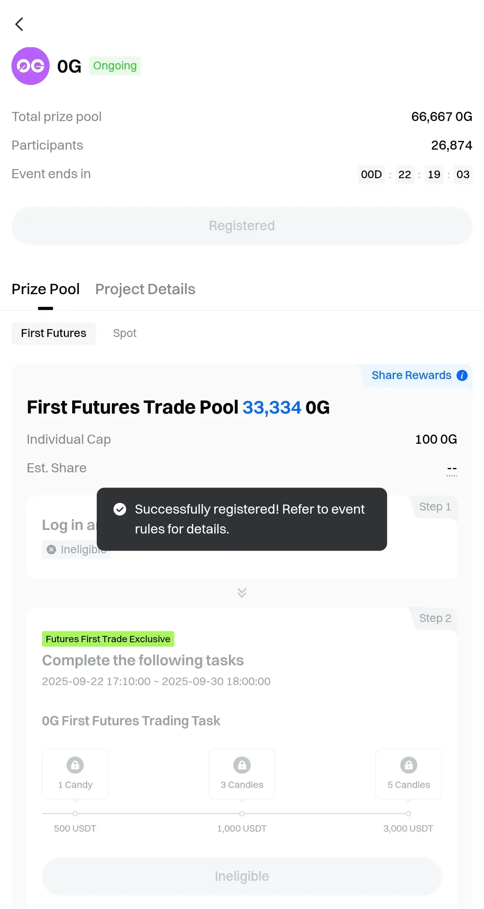Tap the Share Rewards info icon
Screen dimensions: 484x909
[462, 375]
